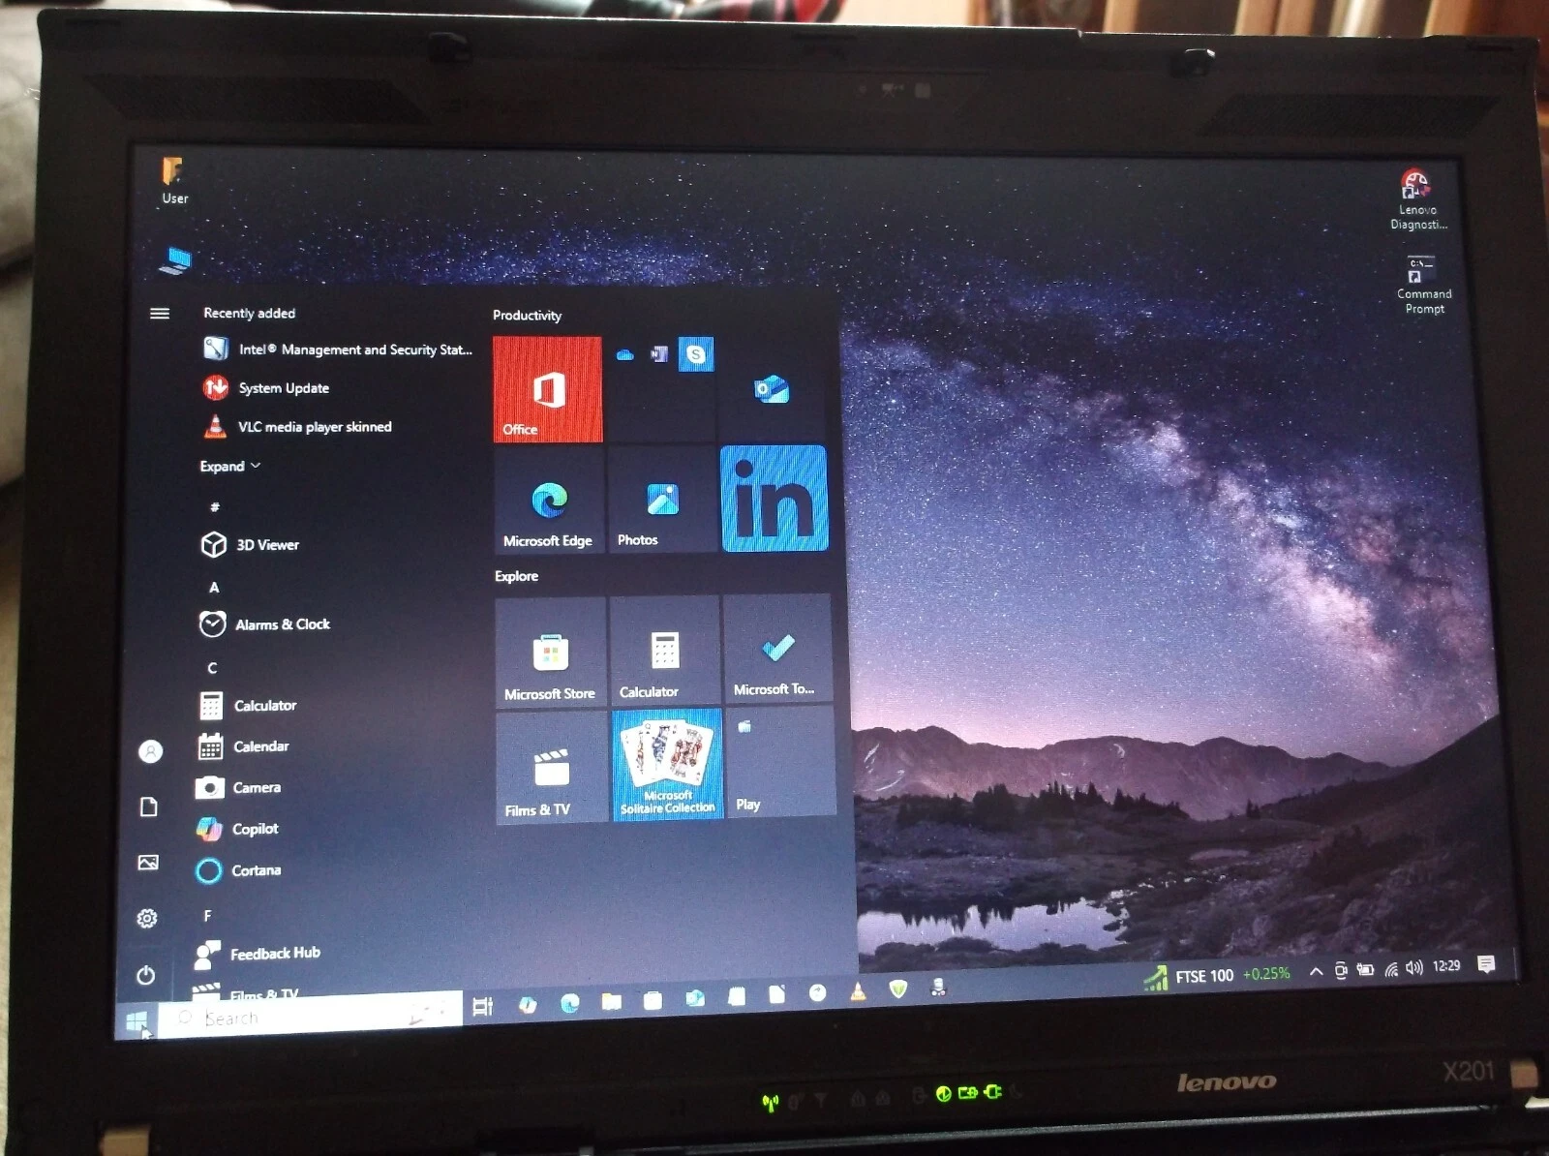
Task: Expand the Recently added list
Action: (229, 466)
